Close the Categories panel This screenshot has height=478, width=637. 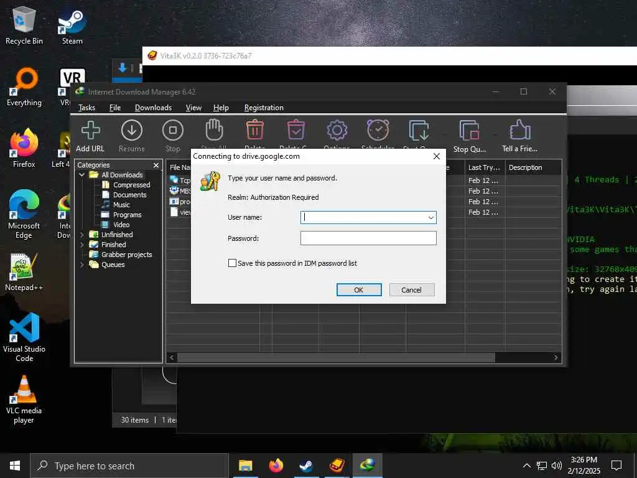click(156, 165)
